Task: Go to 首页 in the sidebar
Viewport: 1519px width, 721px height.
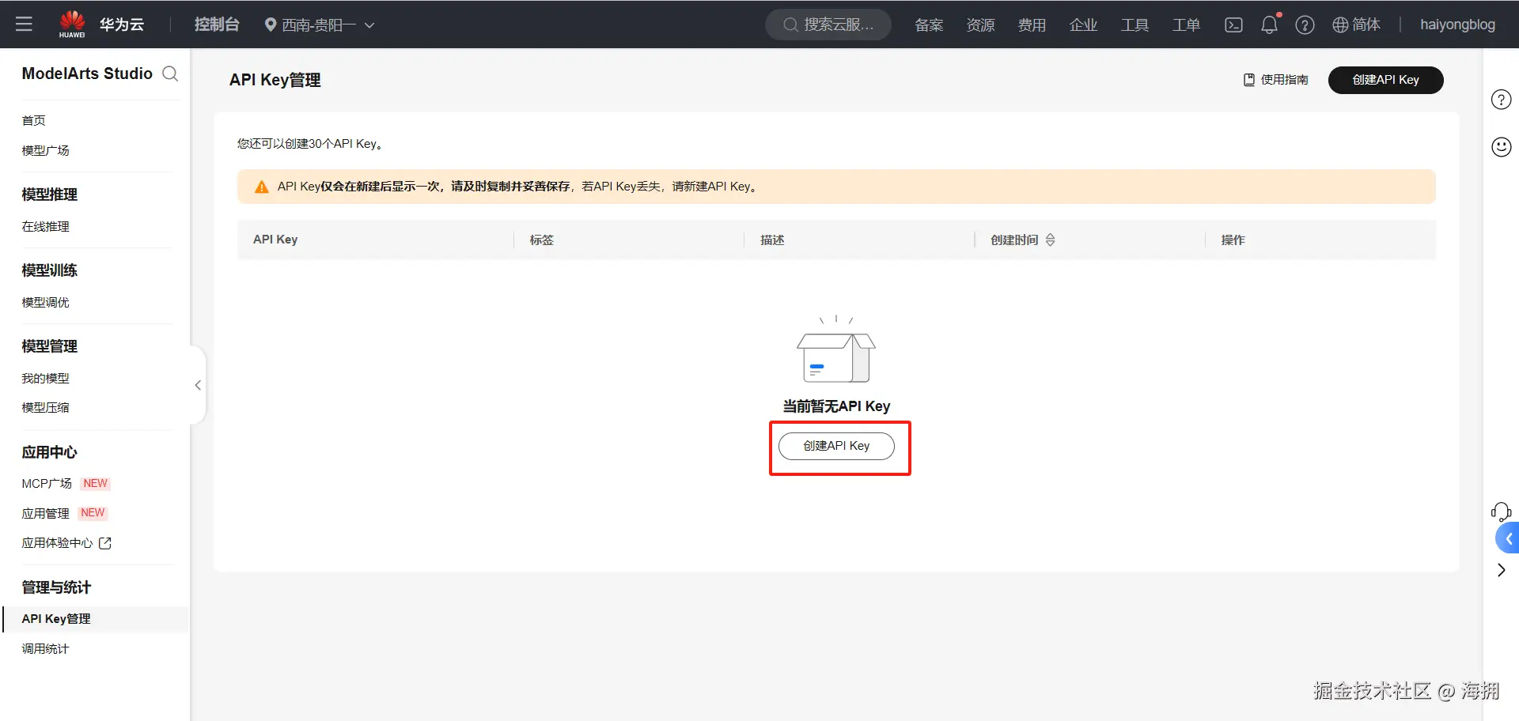Action: pyautogui.click(x=34, y=120)
